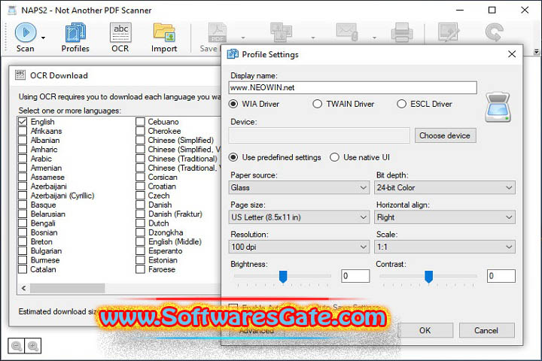The height and width of the screenshot is (361, 542).
Task: Click the language list horizontal scrollbar thumb
Action: tap(68, 288)
